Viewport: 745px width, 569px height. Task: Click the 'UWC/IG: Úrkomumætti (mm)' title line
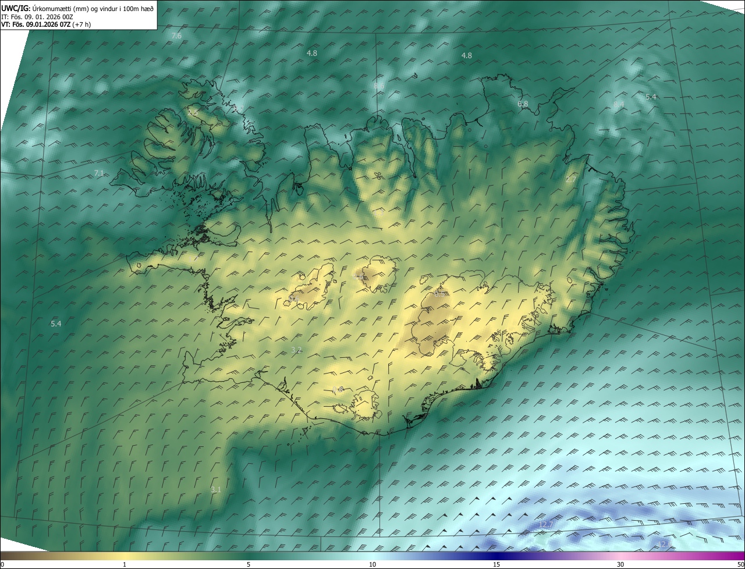coord(77,8)
